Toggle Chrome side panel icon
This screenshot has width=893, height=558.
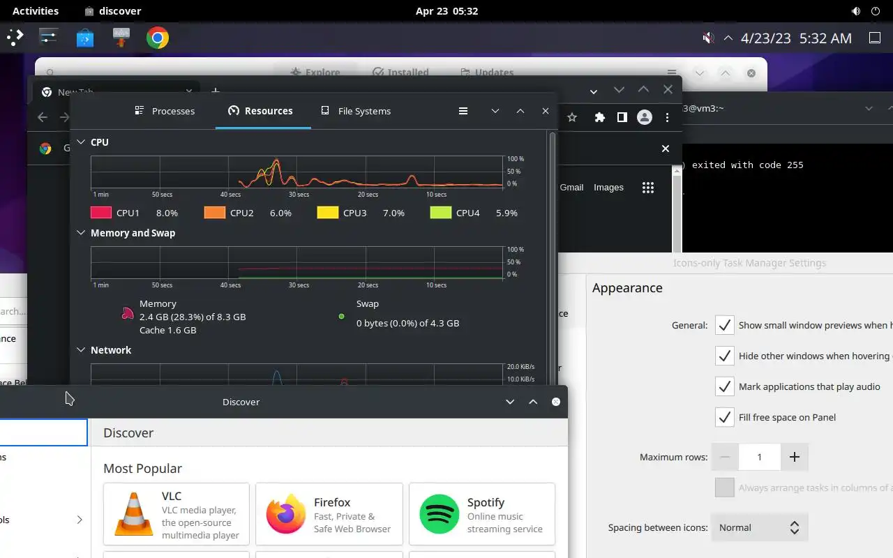pos(622,117)
